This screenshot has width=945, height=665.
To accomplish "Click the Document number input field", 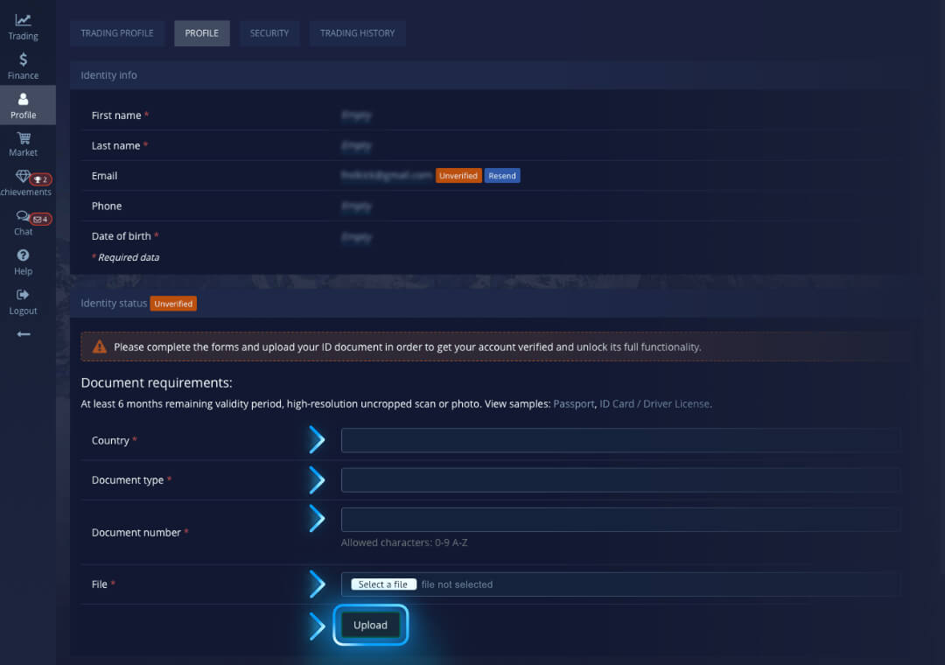I will [620, 518].
